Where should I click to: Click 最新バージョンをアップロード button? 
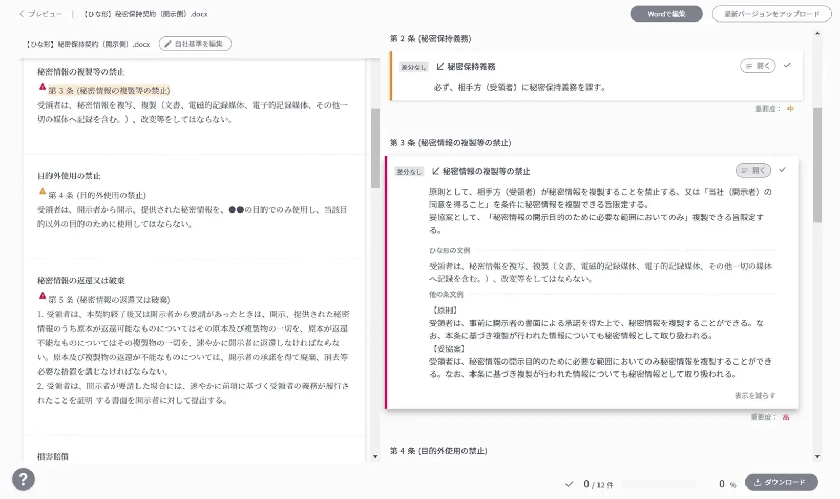pyautogui.click(x=771, y=14)
